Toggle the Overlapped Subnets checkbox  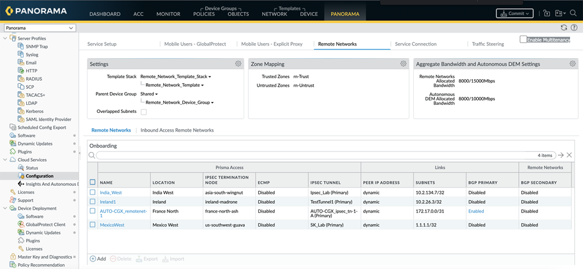pyautogui.click(x=144, y=112)
